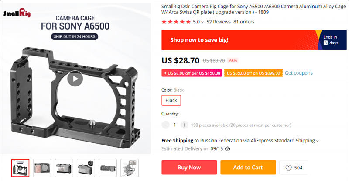
Task: Click the Add to Cart button
Action: pos(248,167)
